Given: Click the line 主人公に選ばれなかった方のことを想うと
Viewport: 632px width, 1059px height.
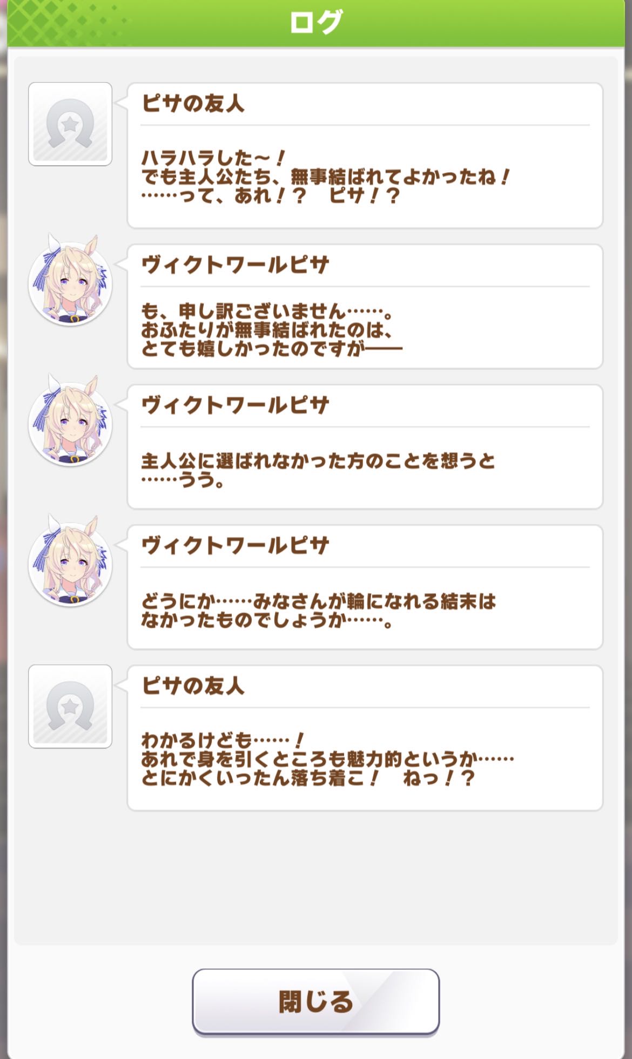Looking at the screenshot, I should pyautogui.click(x=318, y=461).
